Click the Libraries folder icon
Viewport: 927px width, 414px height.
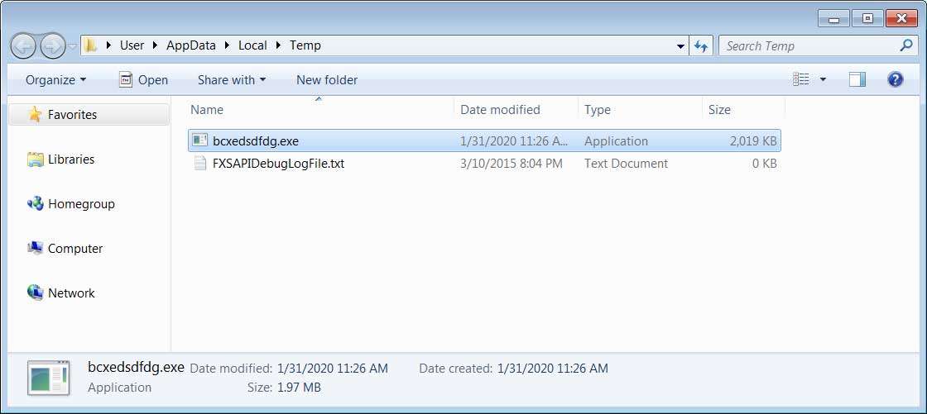point(36,159)
